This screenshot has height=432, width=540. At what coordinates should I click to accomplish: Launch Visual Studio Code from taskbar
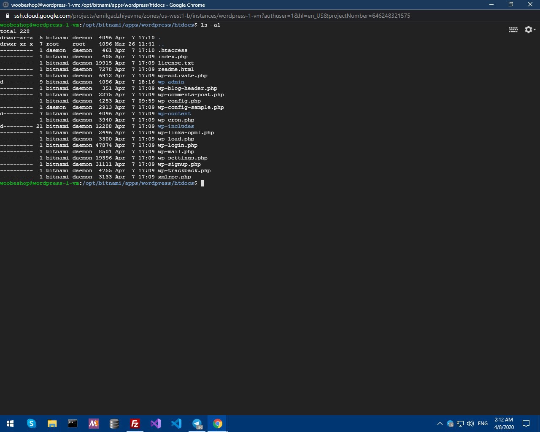[176, 424]
